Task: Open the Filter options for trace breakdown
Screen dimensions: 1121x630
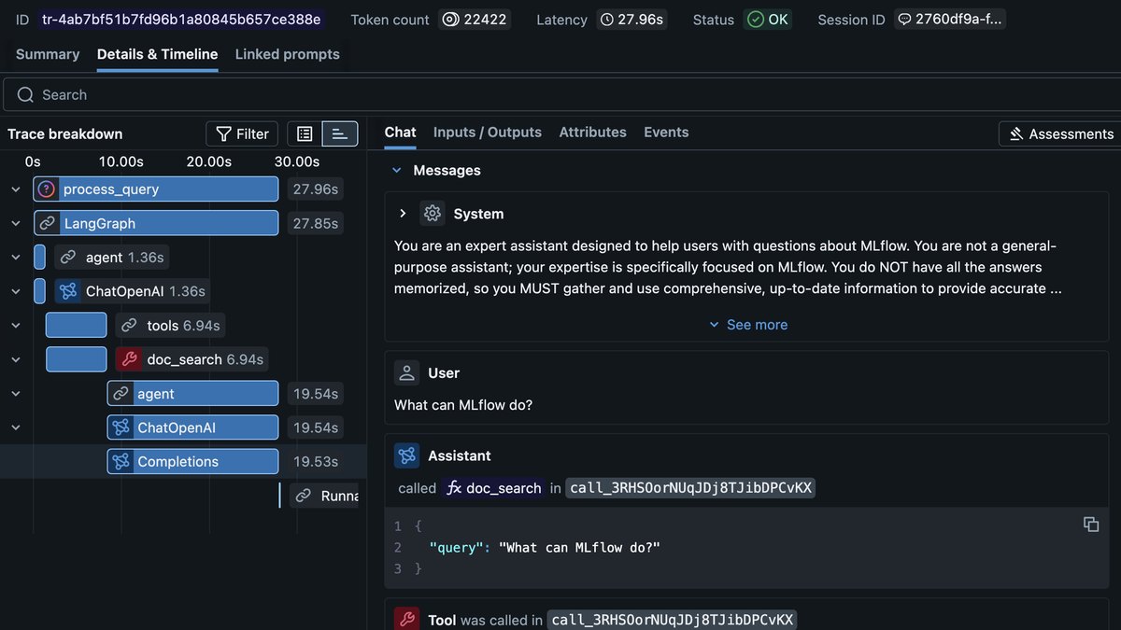Action: click(x=242, y=134)
